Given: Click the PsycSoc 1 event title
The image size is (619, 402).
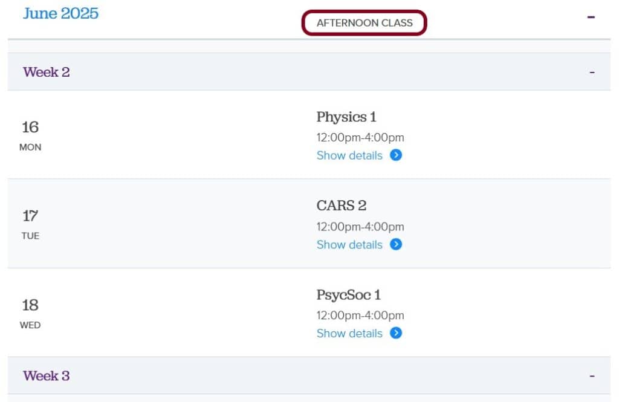Looking at the screenshot, I should 349,294.
